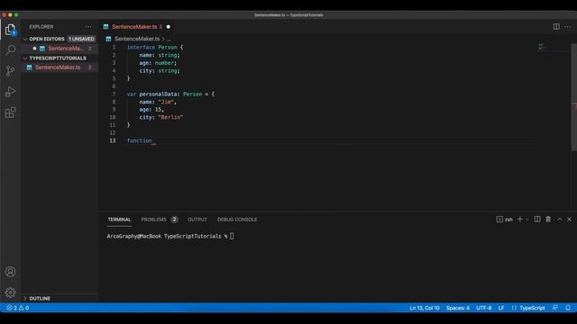Open the Run and Debug view
Screen dimensions: 577x324
coord(10,92)
